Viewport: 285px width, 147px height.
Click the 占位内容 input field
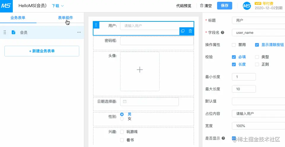coord(259,113)
